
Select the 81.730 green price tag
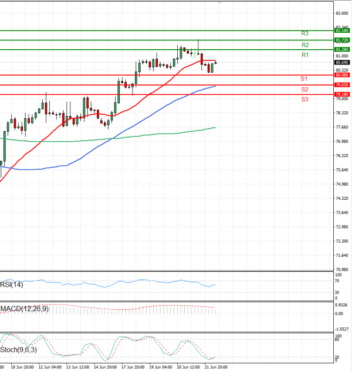(342, 40)
